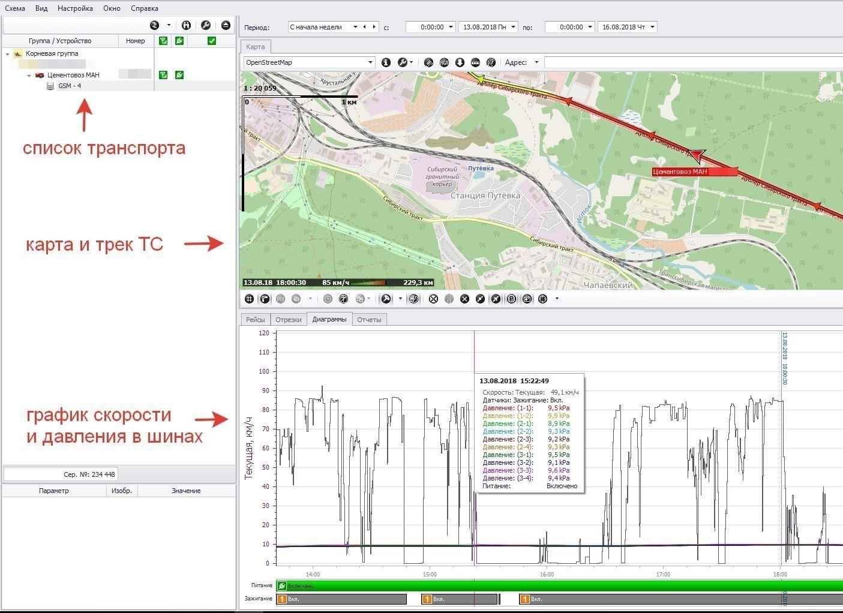843x613 pixels.
Task: Open the Окно menu
Action: 112,8
